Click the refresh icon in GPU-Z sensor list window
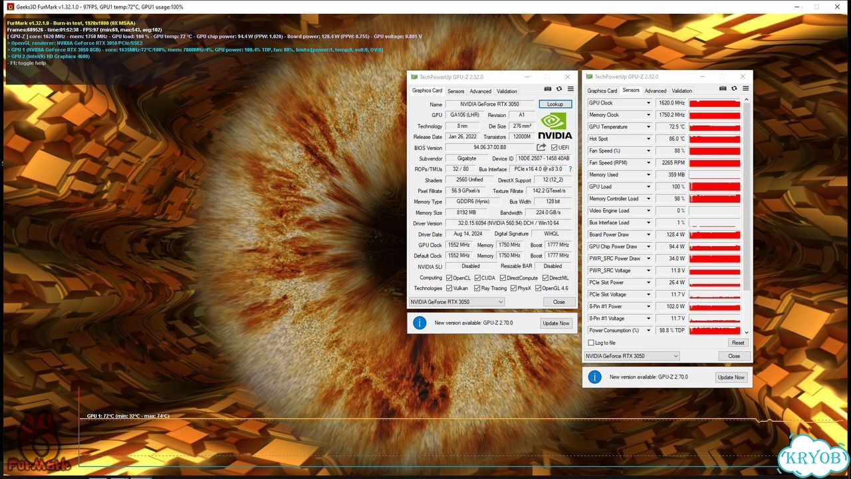851x479 pixels. pos(735,88)
